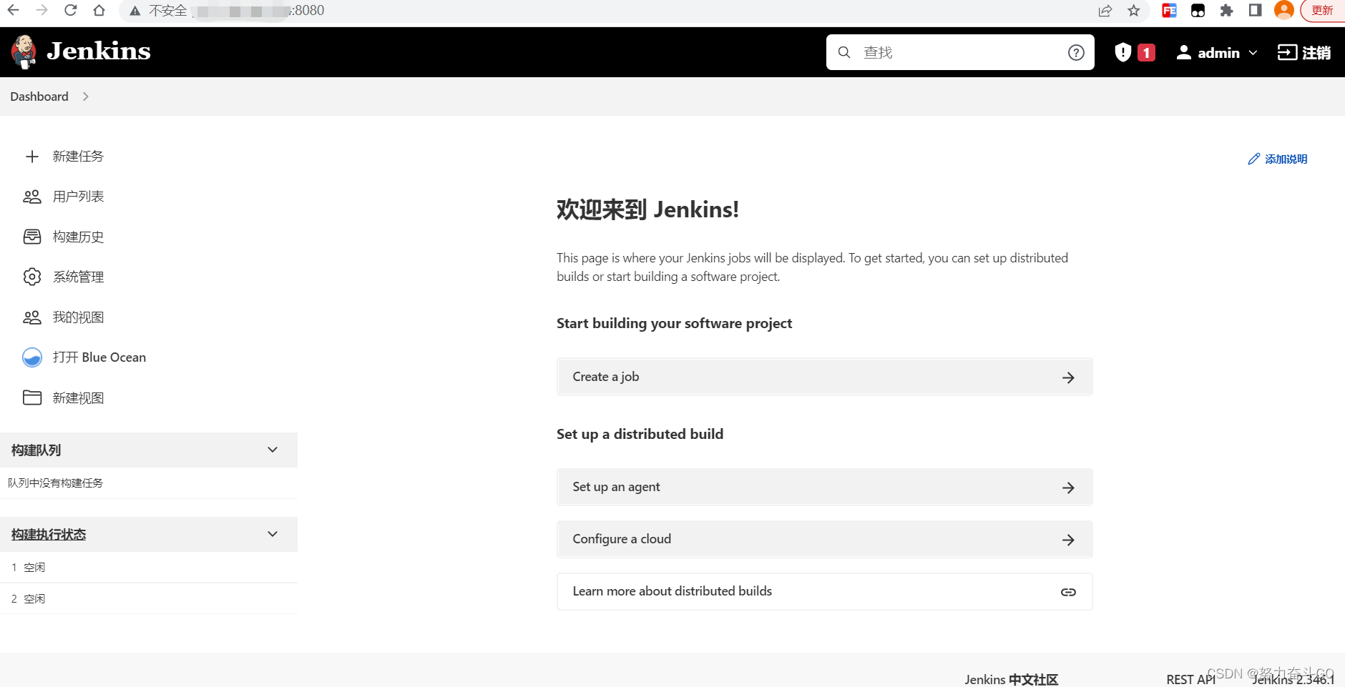Open the REST API footer link
The width and height of the screenshot is (1345, 687).
coord(1190,679)
